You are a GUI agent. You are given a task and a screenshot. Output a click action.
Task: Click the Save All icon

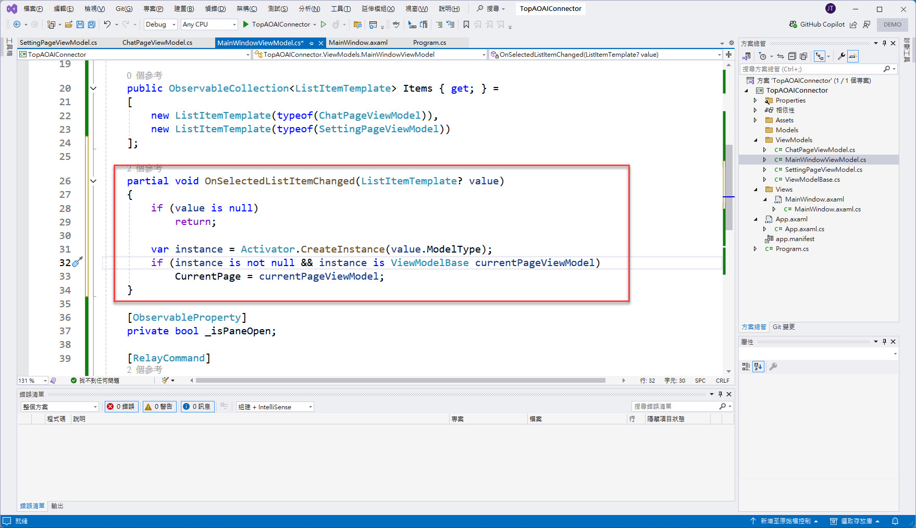click(x=92, y=24)
